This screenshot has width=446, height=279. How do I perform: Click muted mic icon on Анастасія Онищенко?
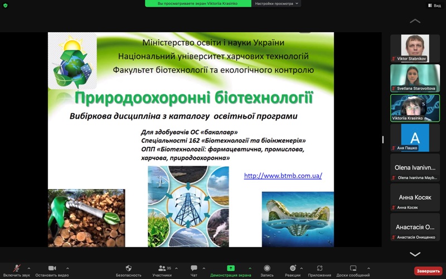click(394, 237)
